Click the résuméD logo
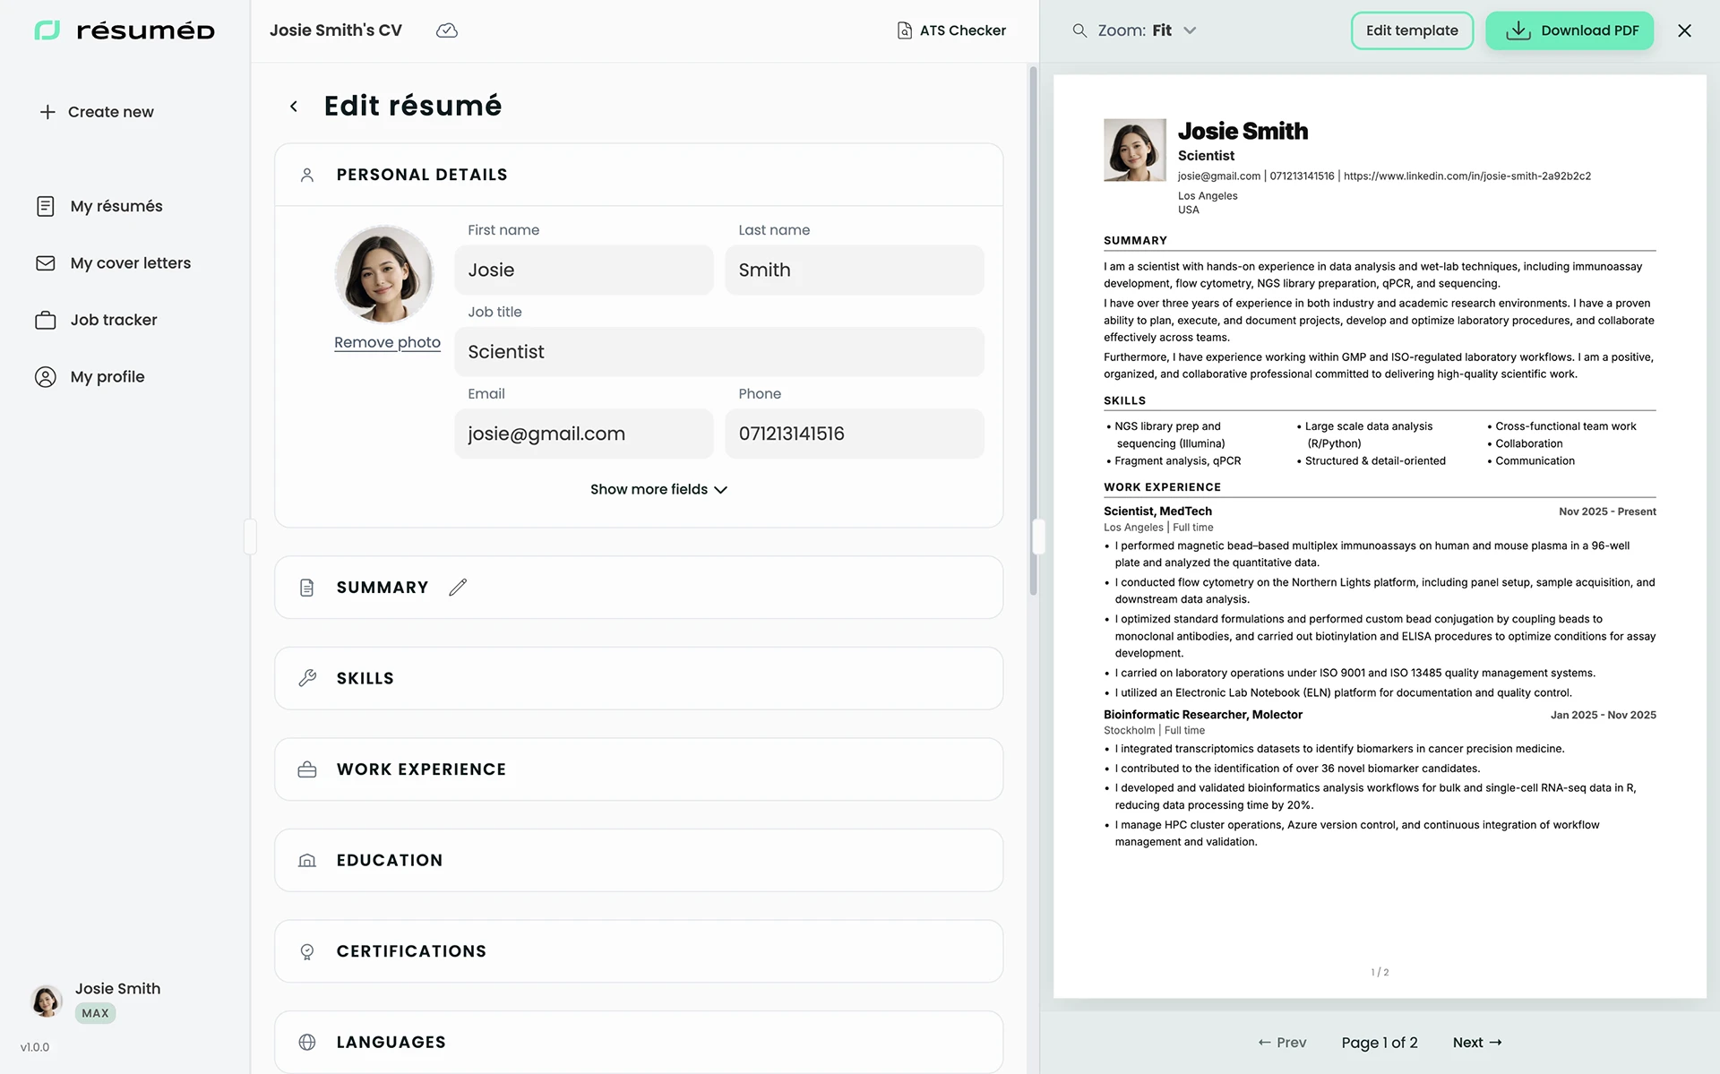 pyautogui.click(x=125, y=30)
